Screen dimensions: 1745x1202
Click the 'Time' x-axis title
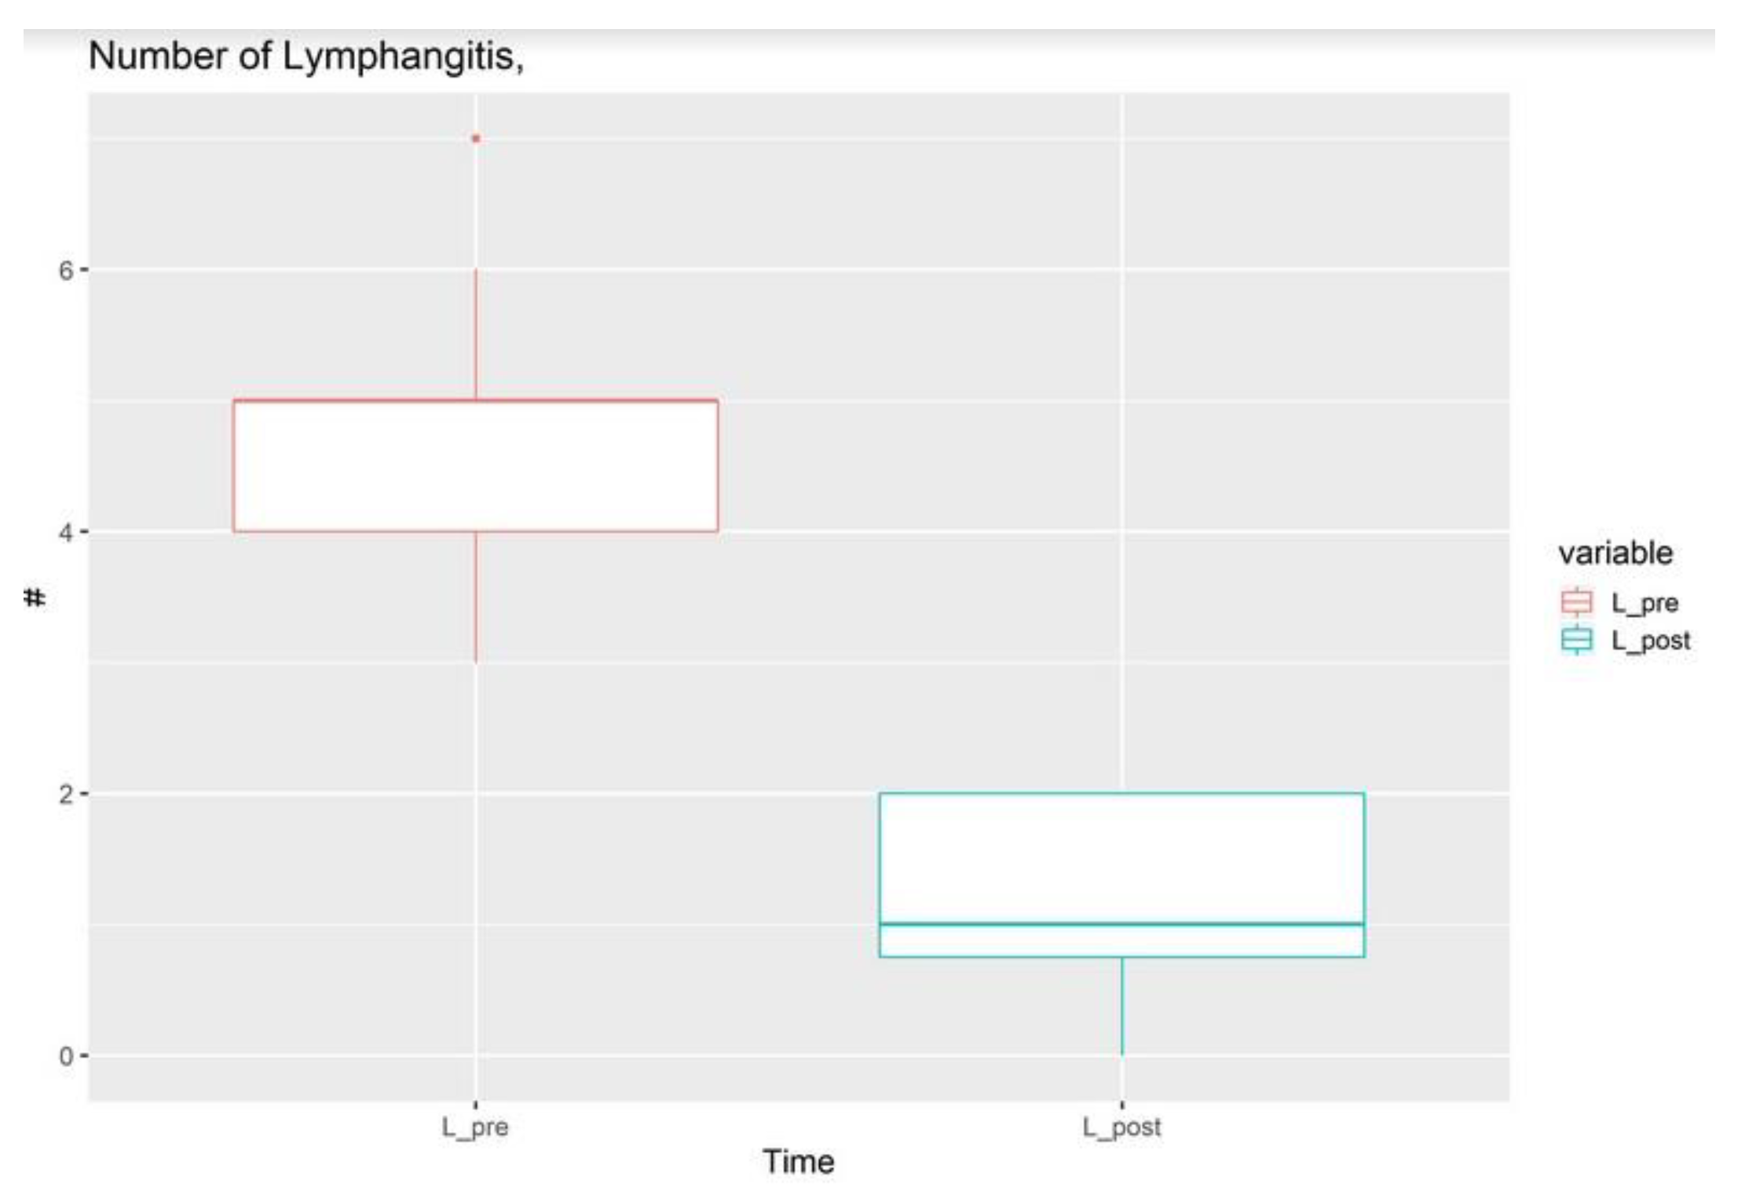pyautogui.click(x=798, y=1162)
